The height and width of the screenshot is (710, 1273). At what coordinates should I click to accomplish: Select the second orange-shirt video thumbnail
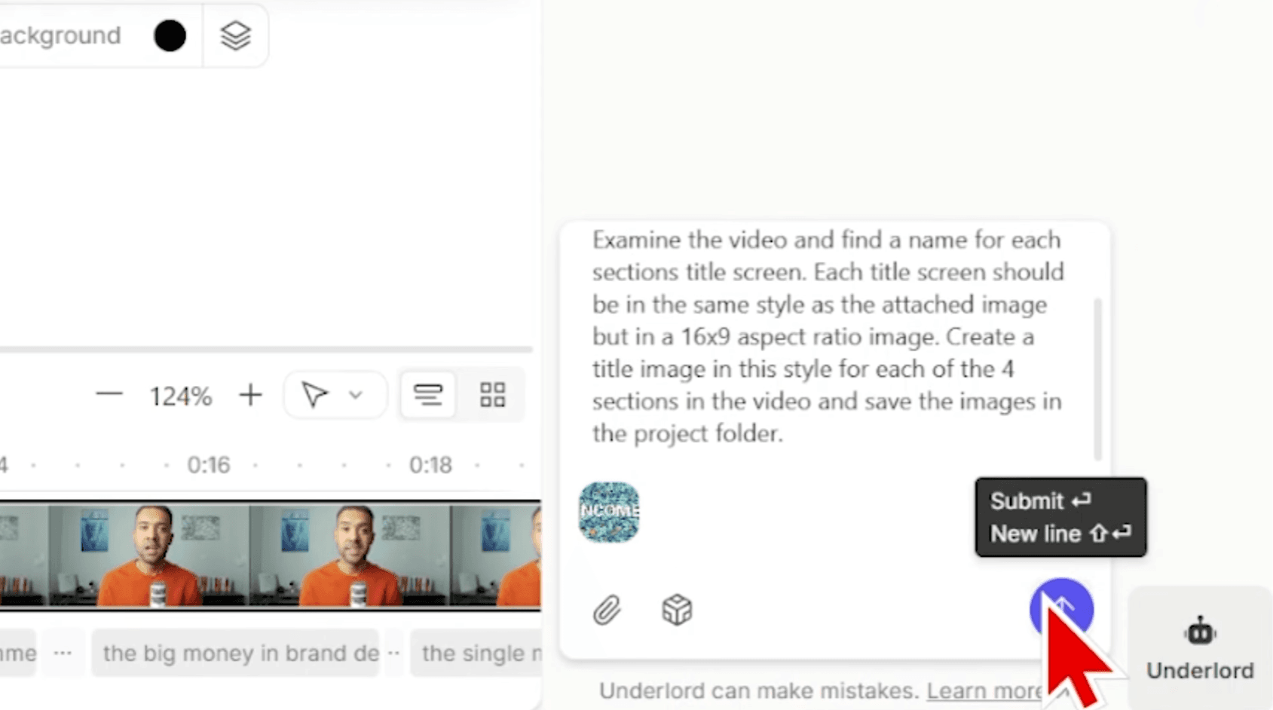[350, 555]
